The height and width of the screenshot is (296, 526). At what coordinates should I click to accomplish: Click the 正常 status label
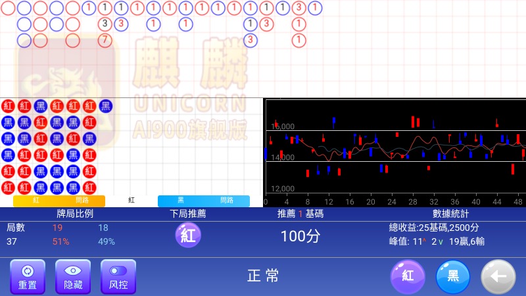(x=263, y=276)
